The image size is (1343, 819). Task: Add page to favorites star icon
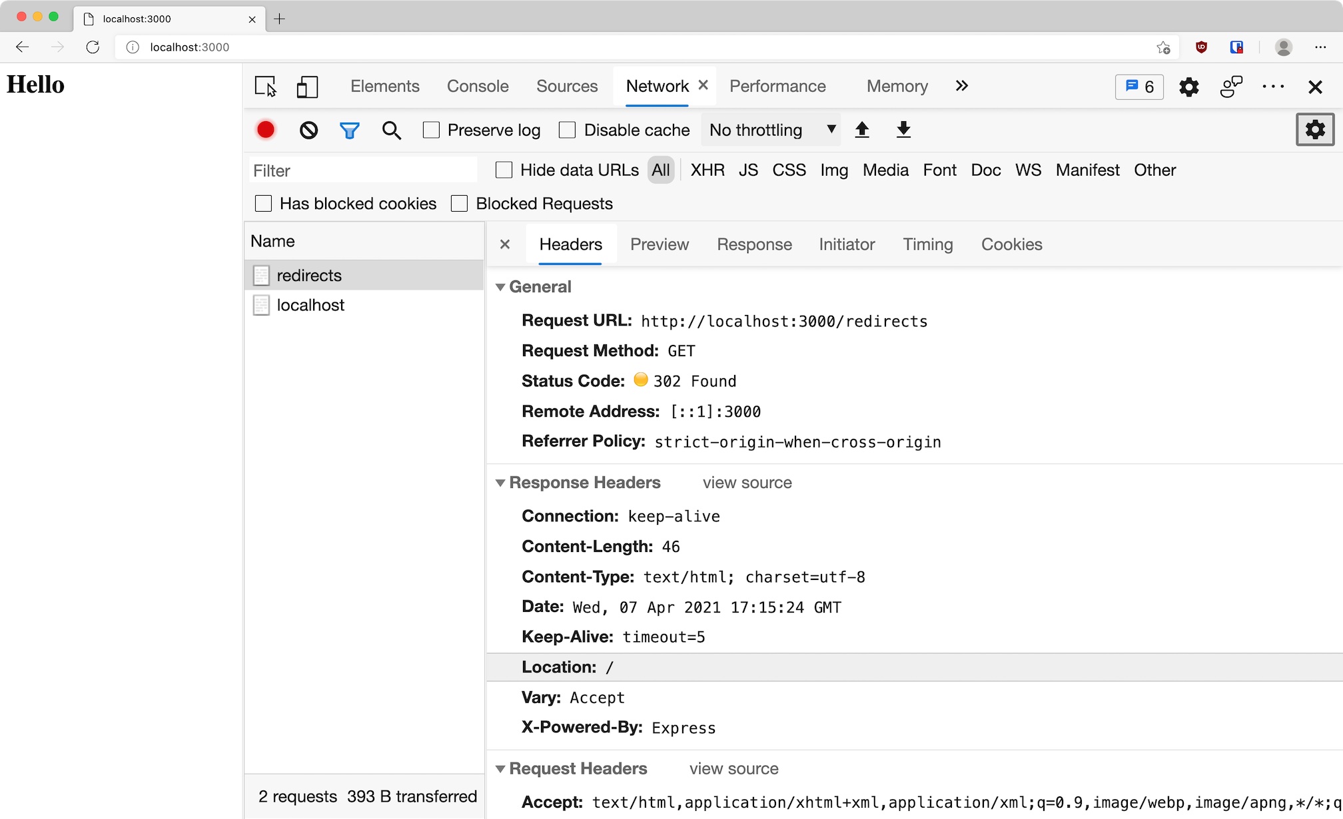(1163, 47)
